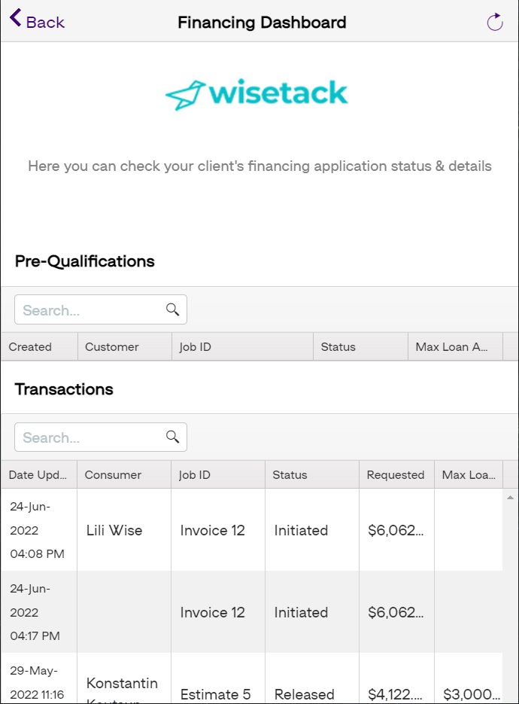Sort Transactions by Date Updated column
Image resolution: width=519 pixels, height=704 pixels.
click(39, 474)
